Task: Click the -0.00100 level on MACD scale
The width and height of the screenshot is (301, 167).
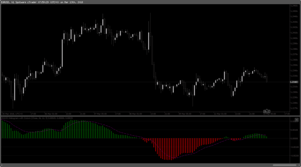Action: click(x=294, y=147)
